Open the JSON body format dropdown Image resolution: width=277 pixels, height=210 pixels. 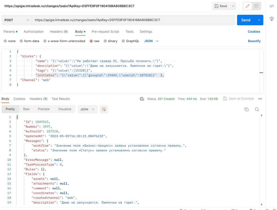click(151, 41)
